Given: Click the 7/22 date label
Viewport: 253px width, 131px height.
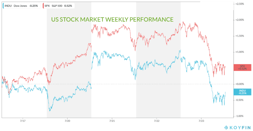Looking at the screenshot, I should coord(157,121).
